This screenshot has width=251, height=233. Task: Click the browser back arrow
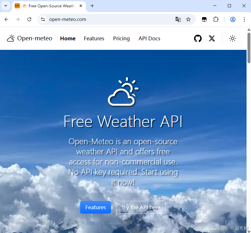[x=6, y=19]
